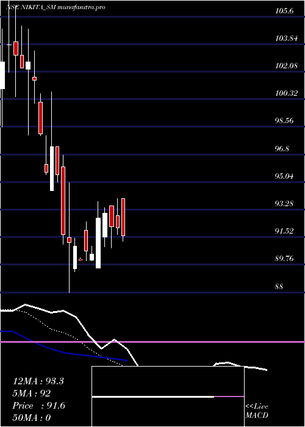This screenshot has width=305, height=427.
Task: Click the 'Price : 91.6' reading
Action: point(38,406)
